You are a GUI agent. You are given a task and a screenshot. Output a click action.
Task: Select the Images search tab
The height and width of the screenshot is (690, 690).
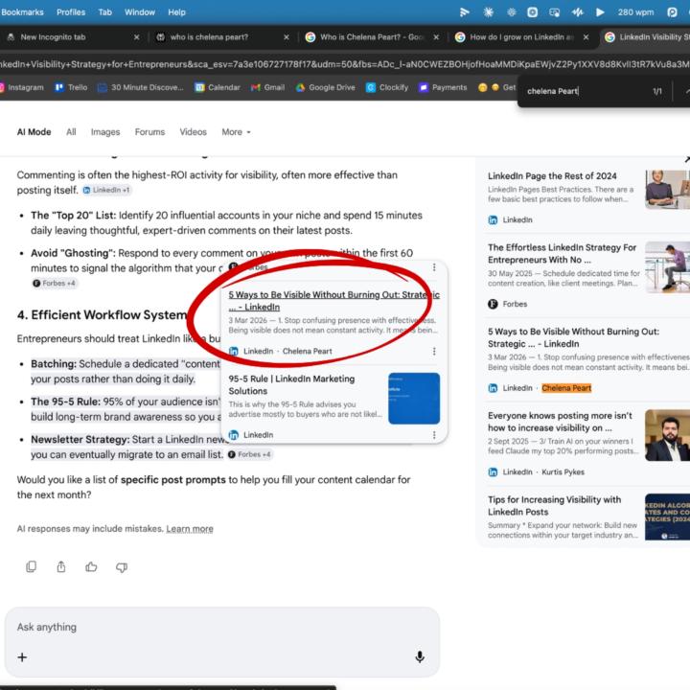[x=105, y=132]
